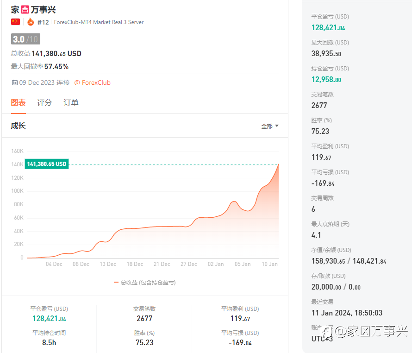This screenshot has height=353, width=412.
Task: Click sidebar trade count 2677
Action: coord(319,106)
